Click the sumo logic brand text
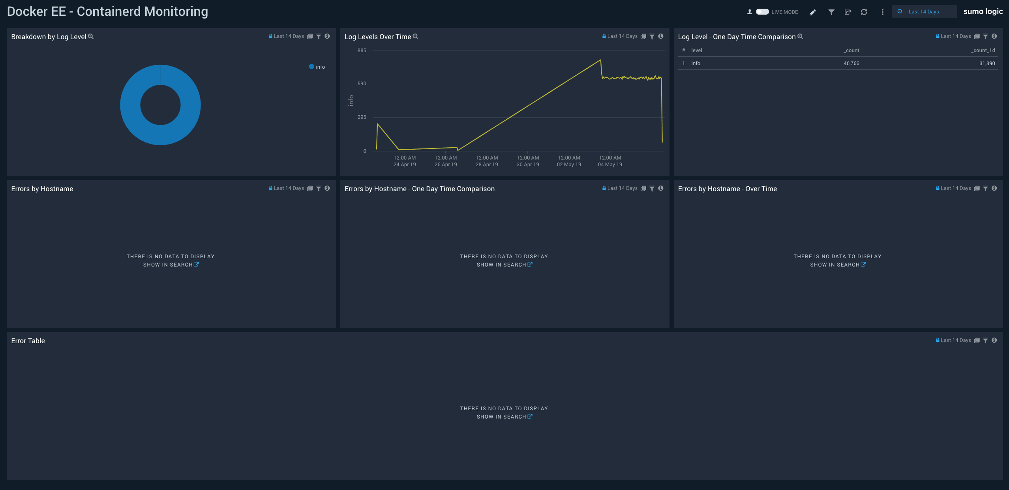 coord(983,11)
